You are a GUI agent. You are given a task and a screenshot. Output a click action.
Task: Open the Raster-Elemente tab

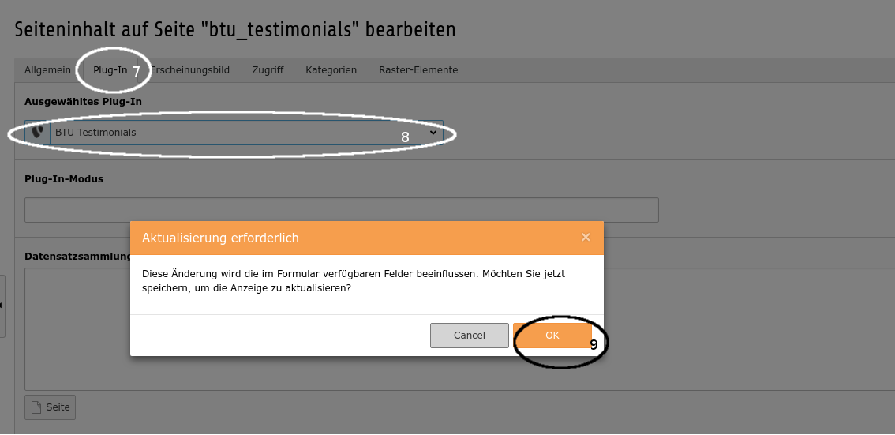[x=418, y=70]
